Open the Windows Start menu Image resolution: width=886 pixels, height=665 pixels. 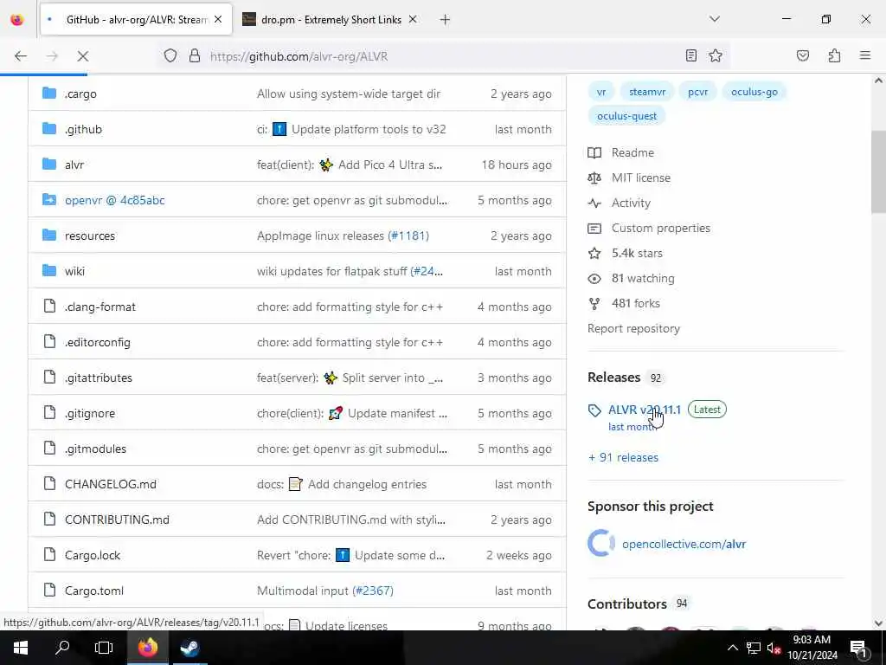[21, 648]
